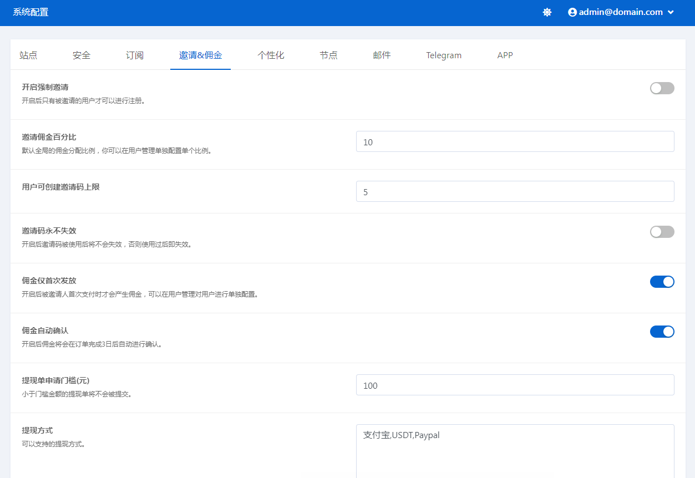Click description starting 开启后被邀请人首次支付时
695x478 pixels.
point(140,294)
